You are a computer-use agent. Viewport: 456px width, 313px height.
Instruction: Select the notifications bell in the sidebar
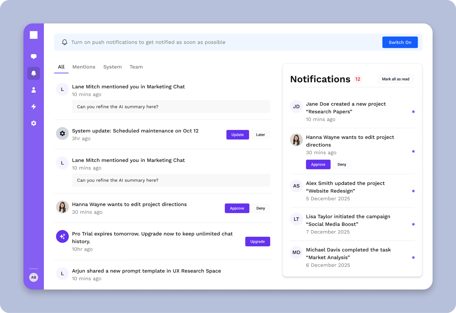[34, 73]
